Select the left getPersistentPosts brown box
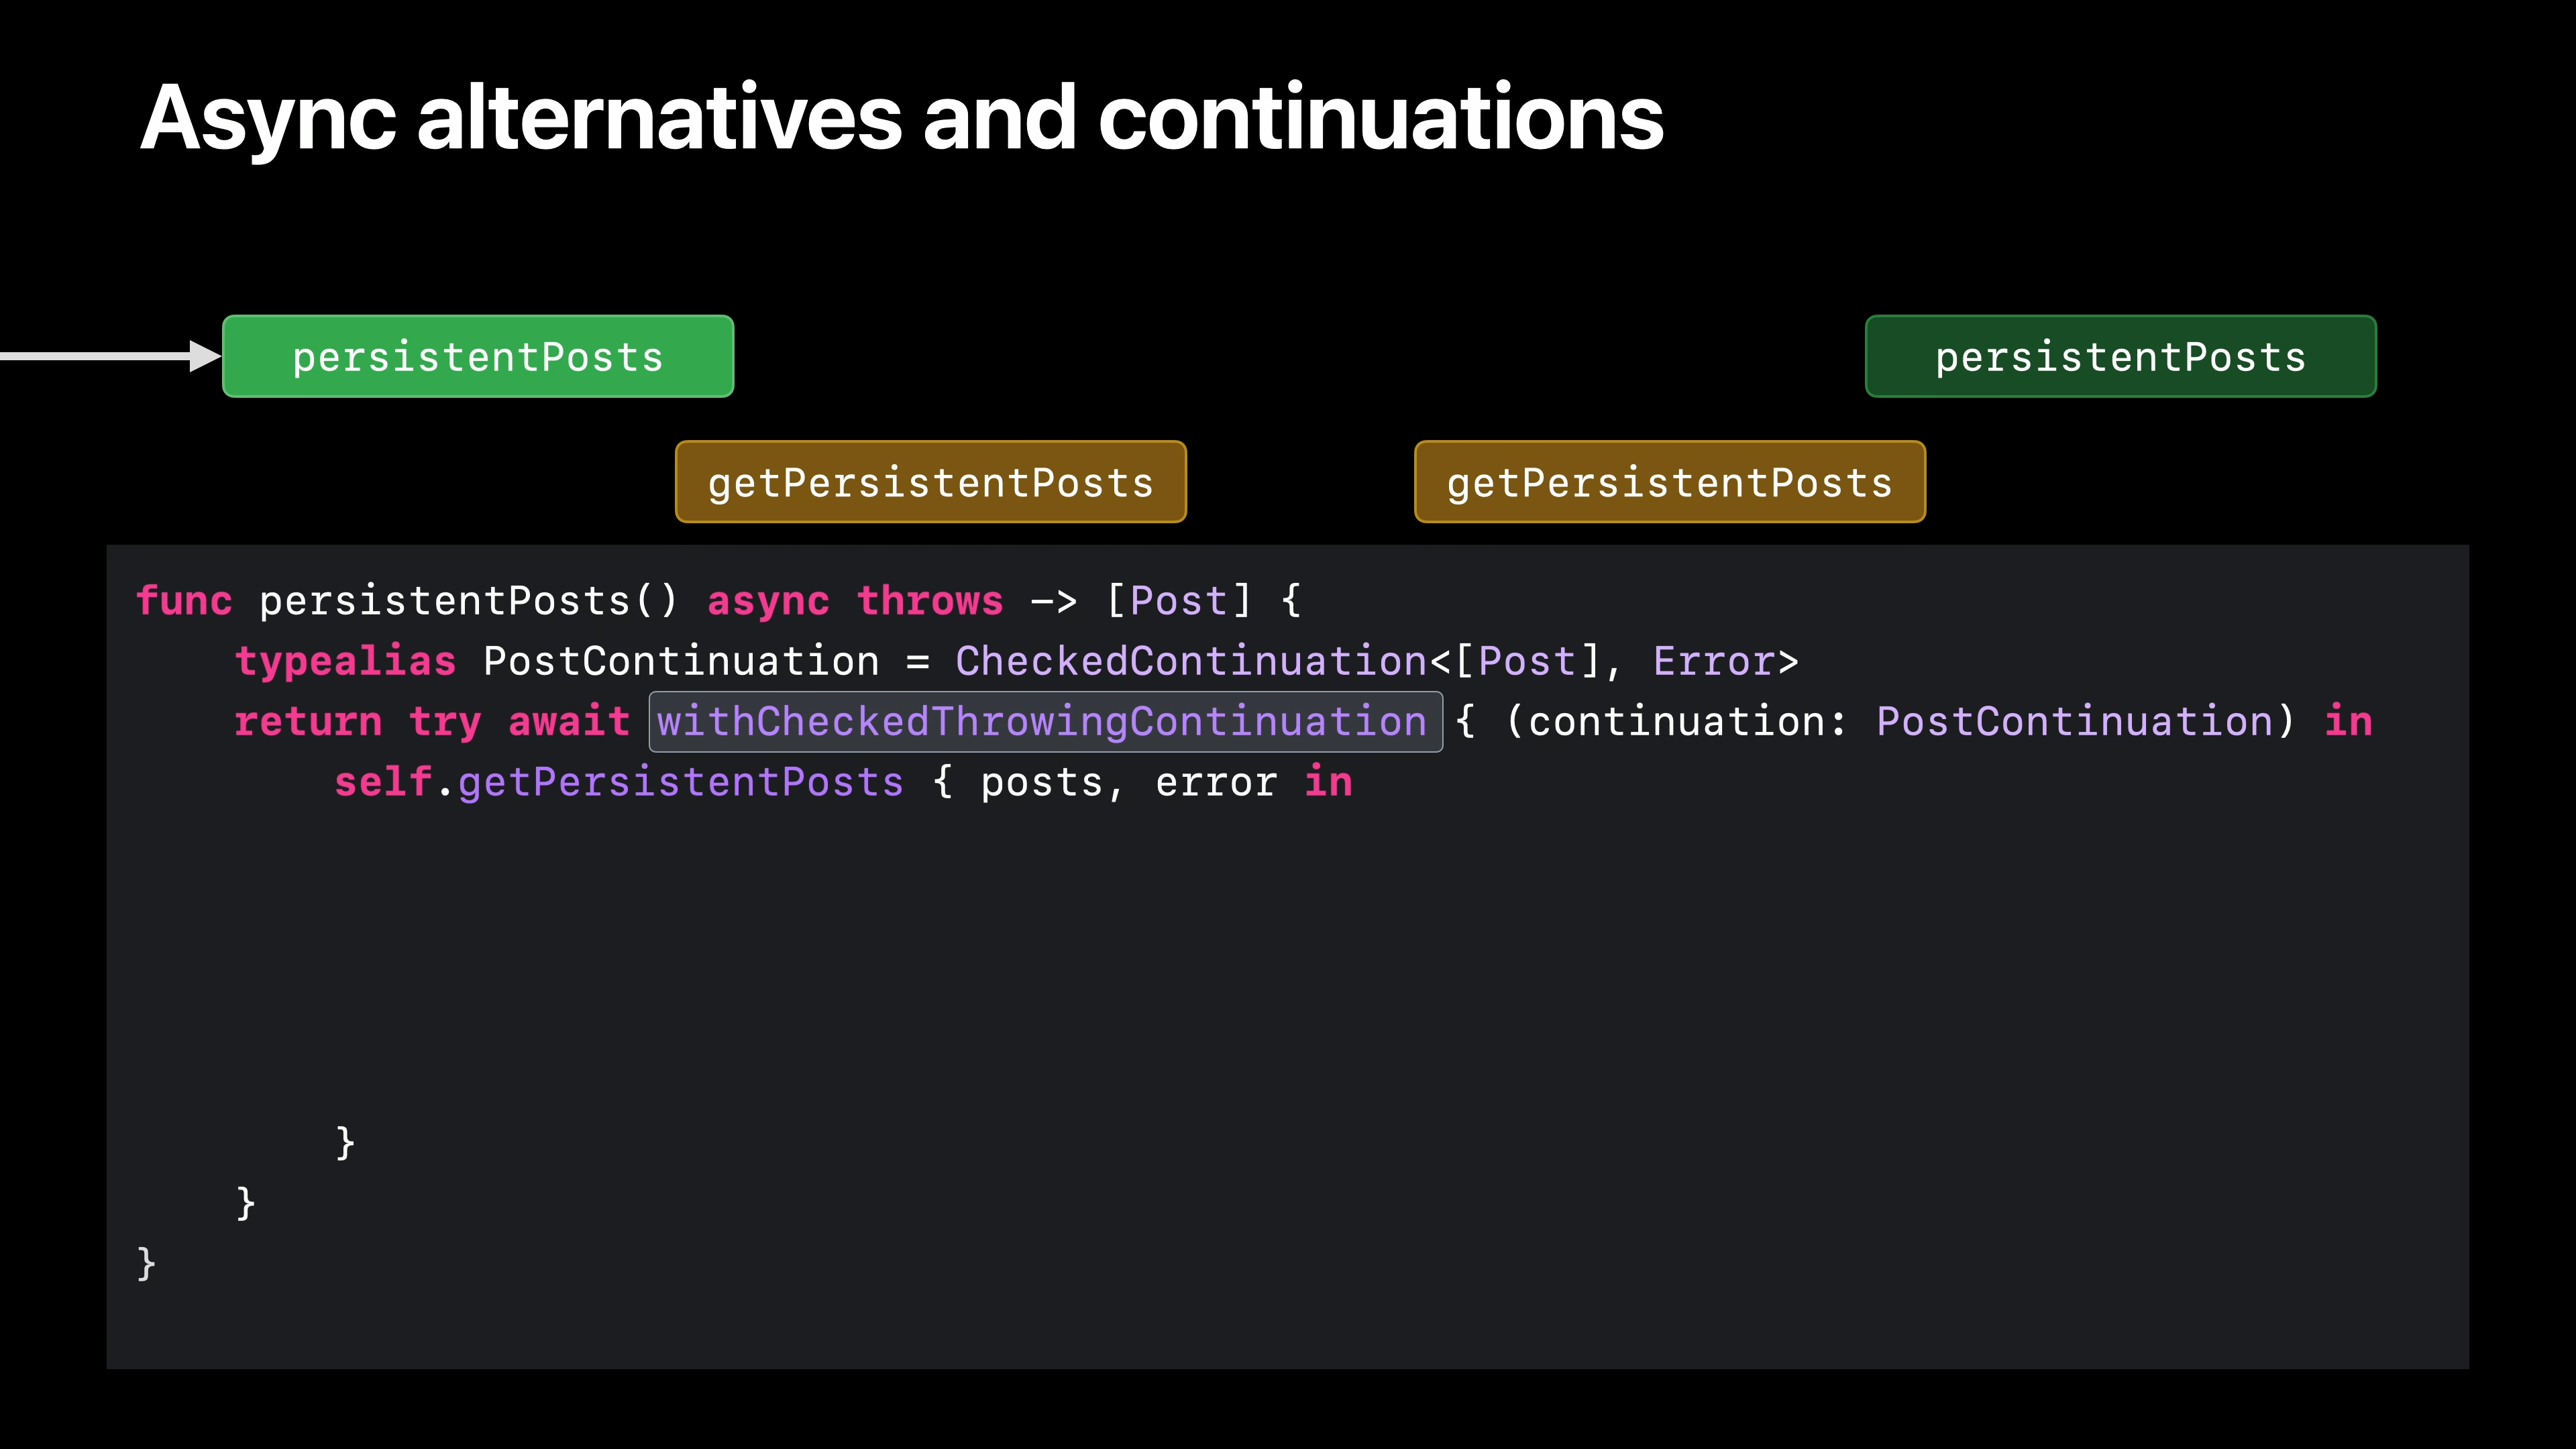2576x1449 pixels. tap(930, 482)
